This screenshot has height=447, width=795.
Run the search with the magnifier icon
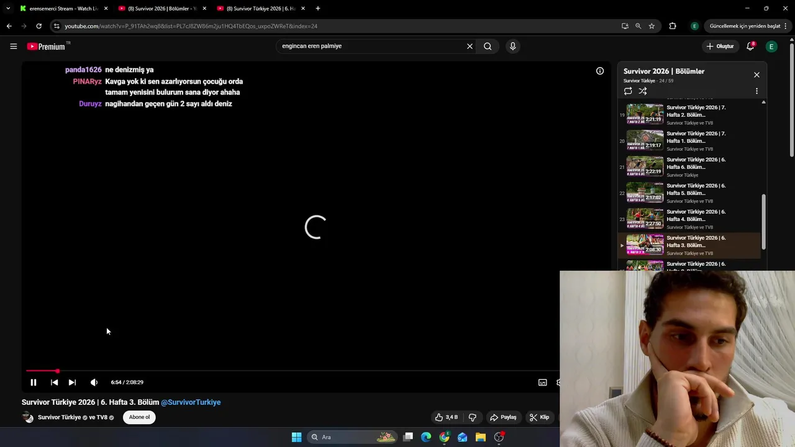(x=488, y=46)
